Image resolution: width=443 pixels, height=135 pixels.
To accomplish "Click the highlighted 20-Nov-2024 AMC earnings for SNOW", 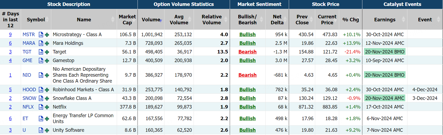I will coord(385,98).
